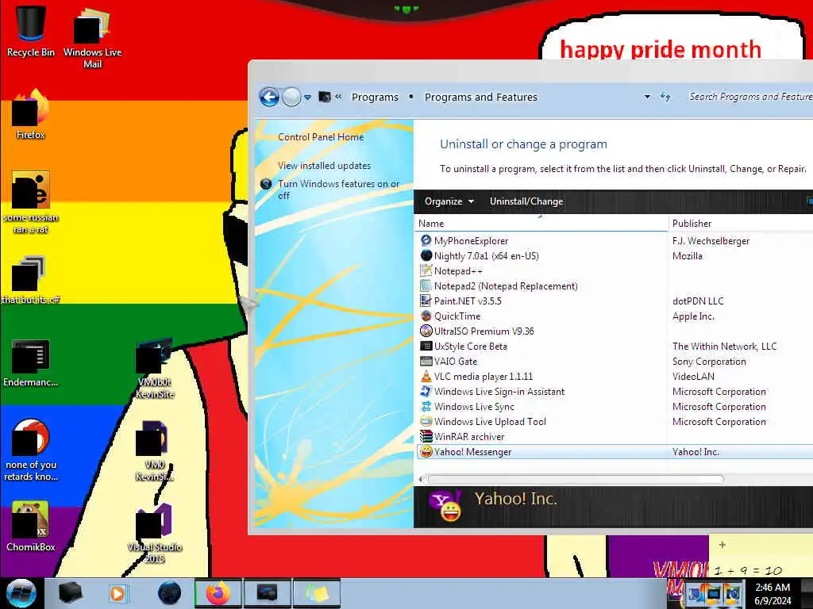813x609 pixels.
Task: Go to Control Panel Home
Action: pos(321,136)
